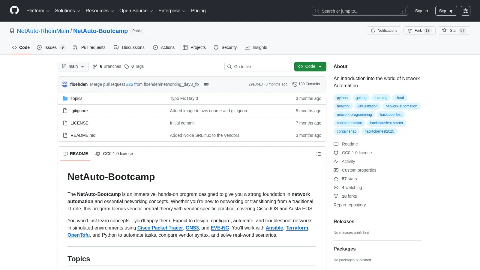Open the Pricing page
Image resolution: width=480 pixels, height=270 pixels.
pyautogui.click(x=198, y=11)
